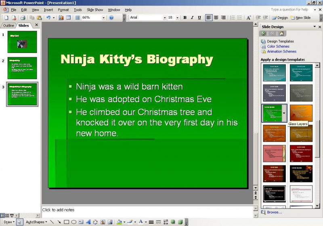Open the AutoShapes menu
This screenshot has height=226, width=323.
pos(36,222)
